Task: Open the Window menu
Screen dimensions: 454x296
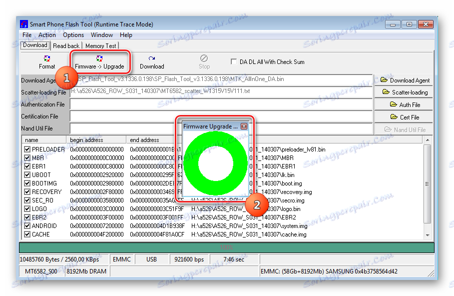Action: pyautogui.click(x=101, y=35)
